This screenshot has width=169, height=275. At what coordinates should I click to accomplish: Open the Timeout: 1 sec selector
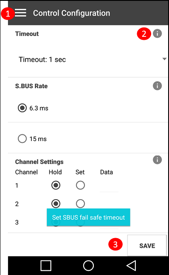coord(88,59)
